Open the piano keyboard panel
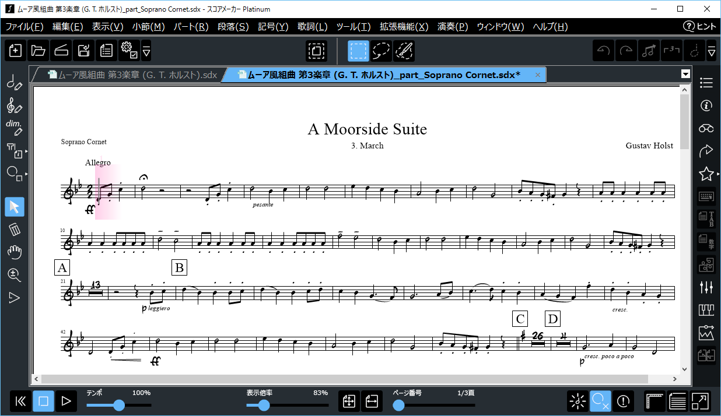This screenshot has height=416, width=721. (706, 311)
